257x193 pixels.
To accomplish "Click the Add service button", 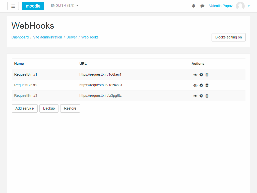I will 25,108.
